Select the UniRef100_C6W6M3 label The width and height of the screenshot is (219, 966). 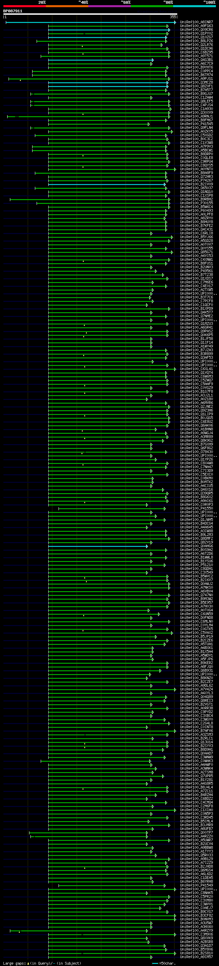[x=196, y=377]
